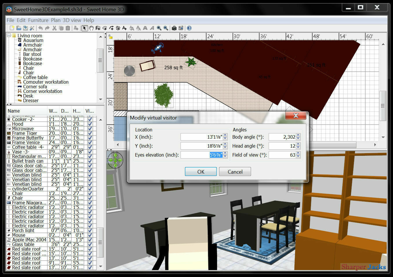This screenshot has width=393, height=277.
Task: Click the furniture catalog scrollbar thumb
Action: point(100,60)
